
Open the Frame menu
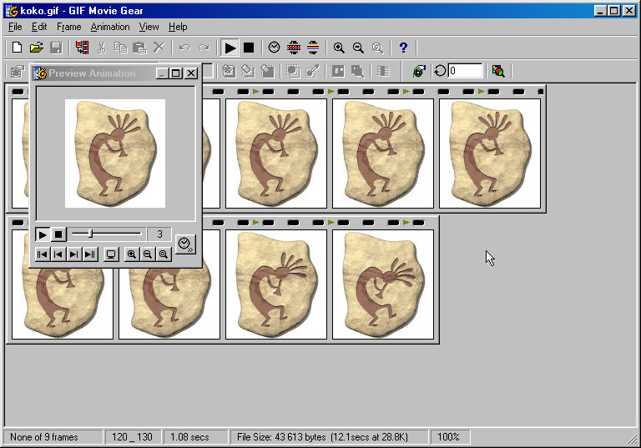pos(68,27)
